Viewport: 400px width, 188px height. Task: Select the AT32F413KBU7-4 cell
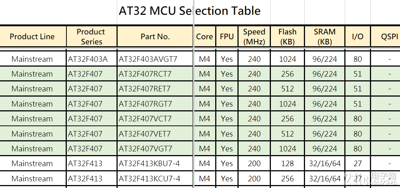155,163
